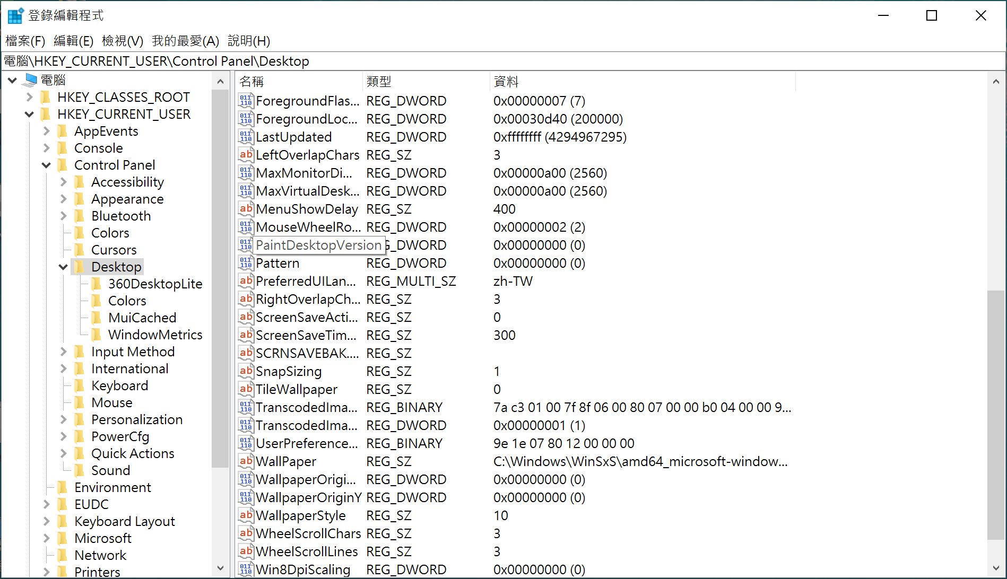This screenshot has height=579, width=1007.
Task: Click the folder icon of WindowMetrics key
Action: (x=97, y=335)
